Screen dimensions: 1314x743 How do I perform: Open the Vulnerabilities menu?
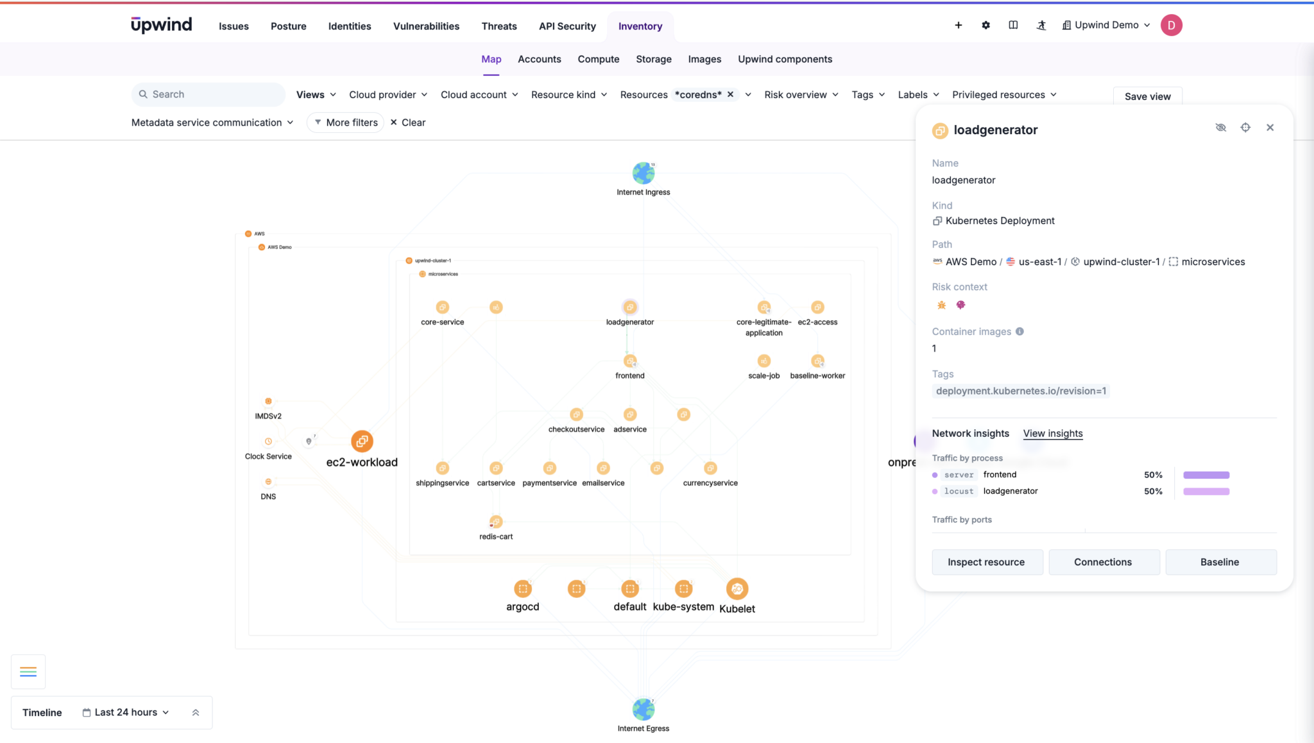(x=426, y=26)
